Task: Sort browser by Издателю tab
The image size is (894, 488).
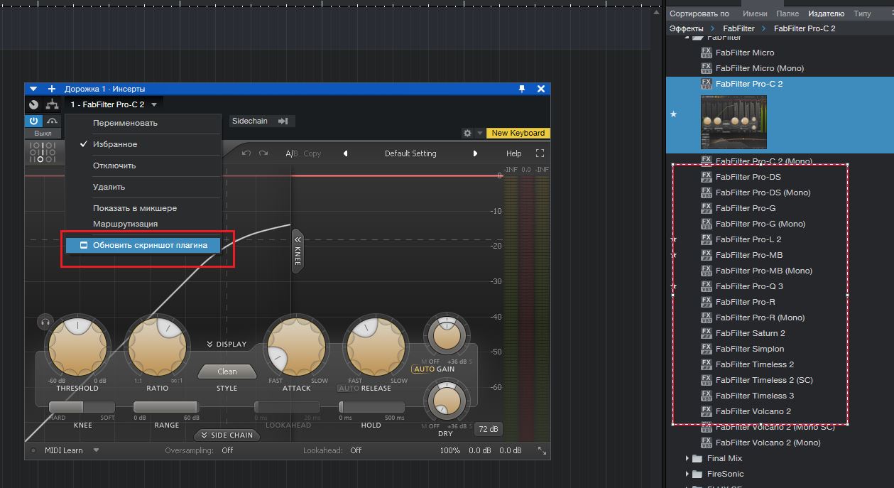Action: tap(826, 13)
